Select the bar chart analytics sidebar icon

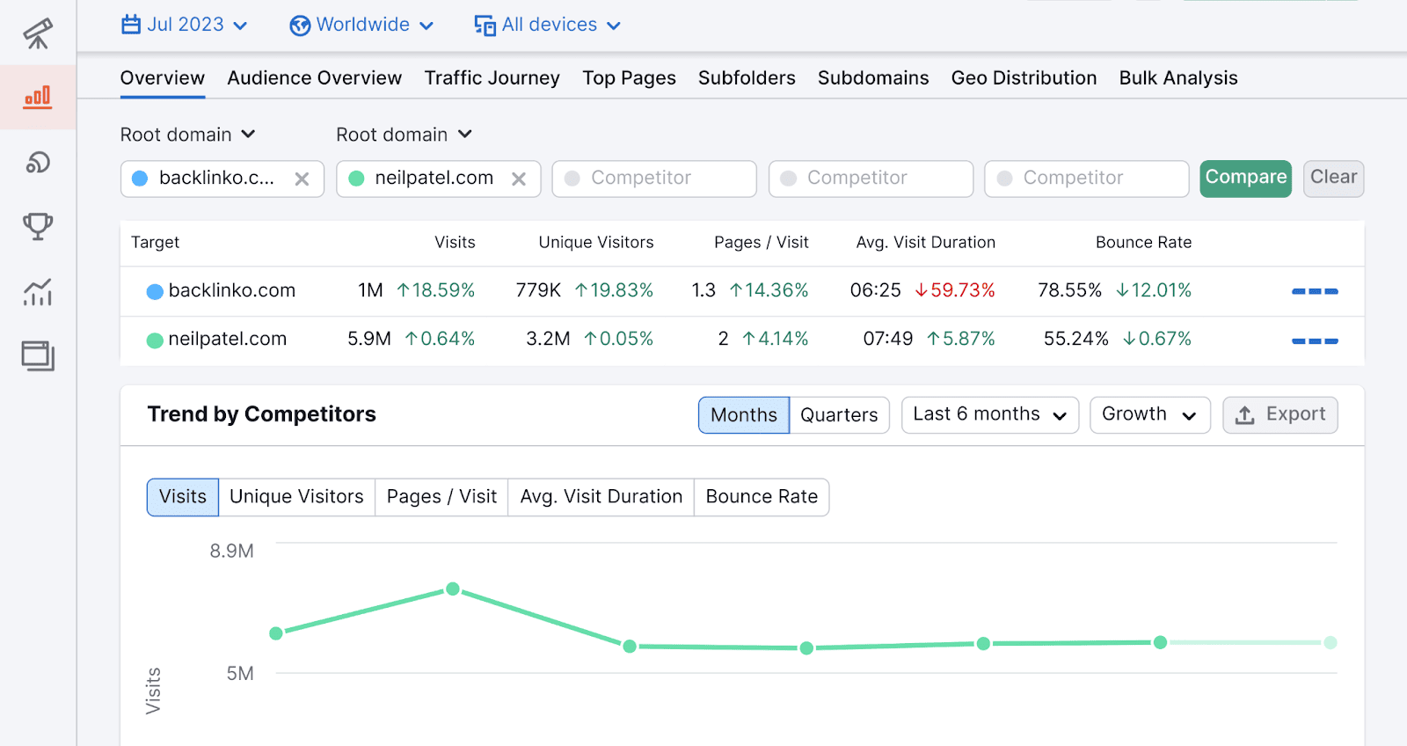[38, 97]
